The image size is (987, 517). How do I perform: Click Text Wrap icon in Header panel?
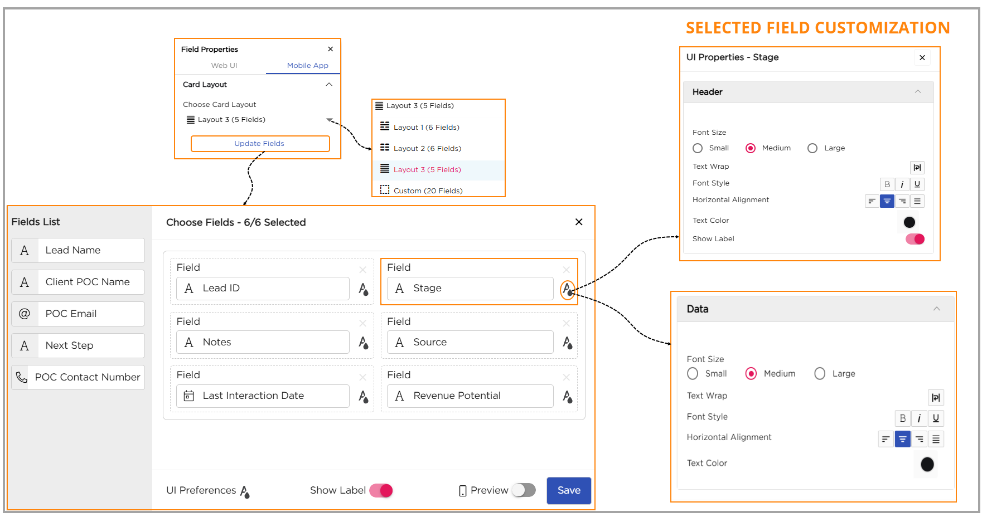[x=917, y=168]
